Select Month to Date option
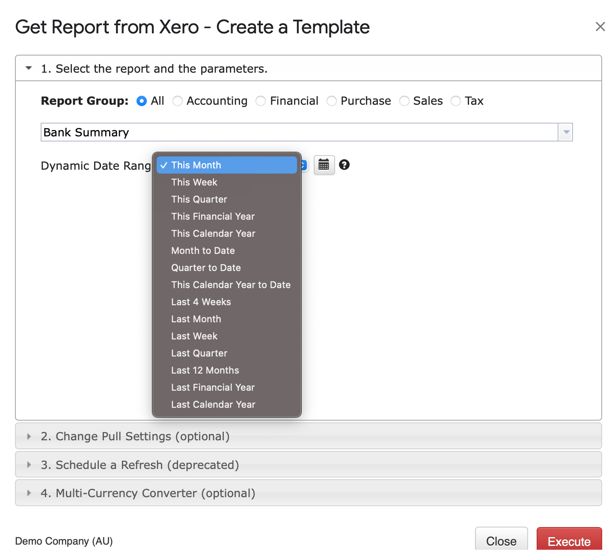Screen dimensions: 606x554 pyautogui.click(x=227, y=250)
